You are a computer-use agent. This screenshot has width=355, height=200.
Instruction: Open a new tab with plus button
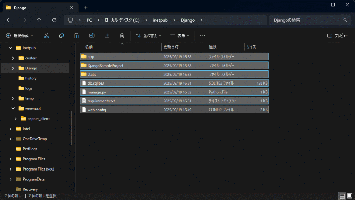pos(86,8)
